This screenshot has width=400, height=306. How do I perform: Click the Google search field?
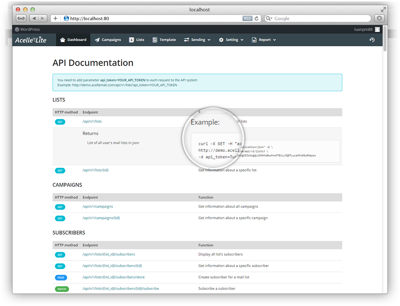[x=317, y=18]
